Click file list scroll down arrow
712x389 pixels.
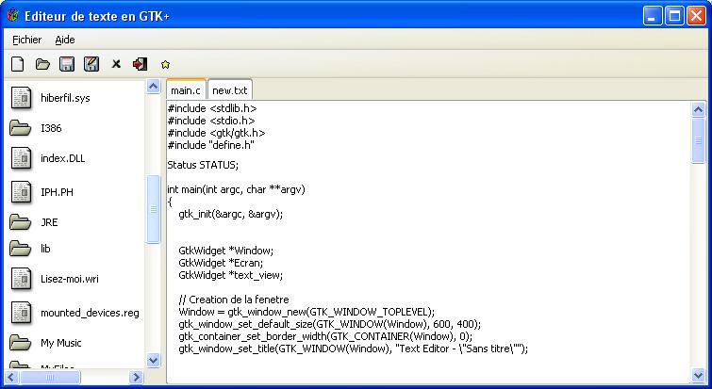tap(154, 360)
